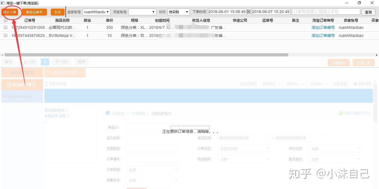Image resolution: width=379 pixels, height=189 pixels.
Task: Click the 淘宝订单编号 column header
Action: point(323,20)
